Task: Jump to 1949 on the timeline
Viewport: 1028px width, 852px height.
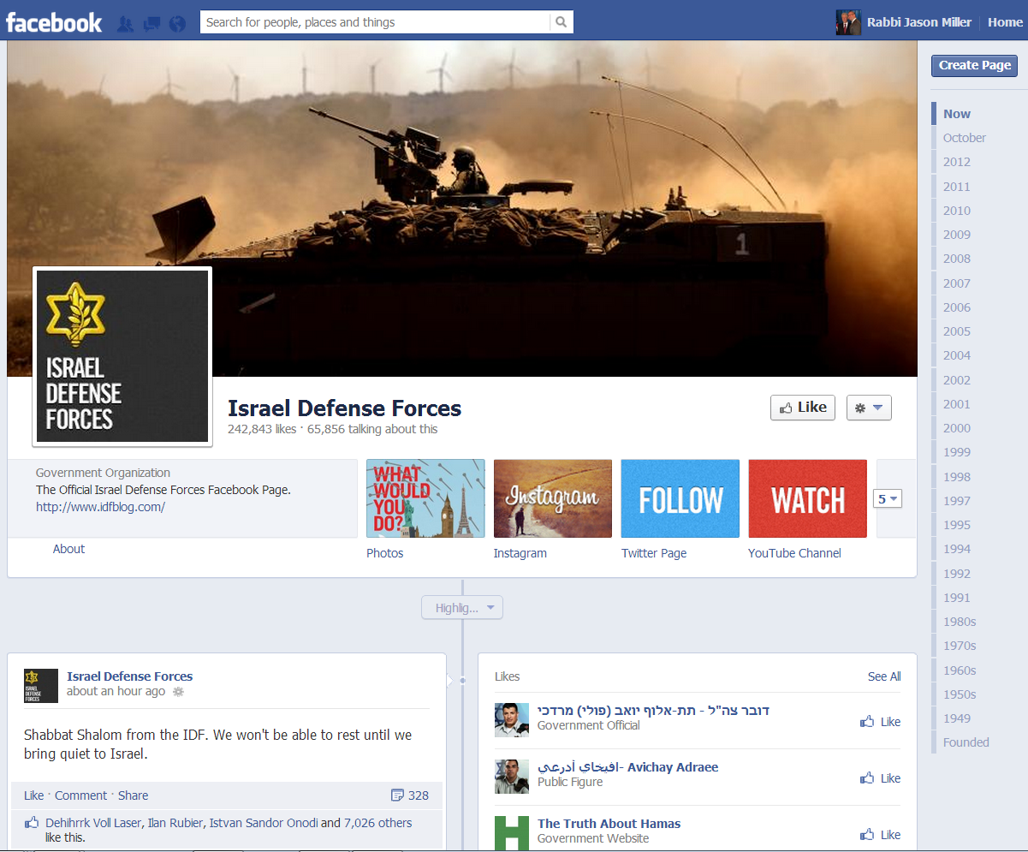Action: pyautogui.click(x=957, y=718)
